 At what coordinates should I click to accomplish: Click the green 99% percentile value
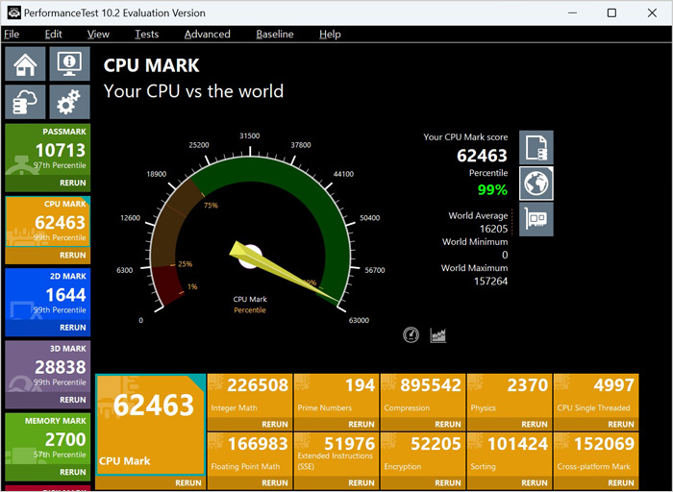[x=492, y=189]
